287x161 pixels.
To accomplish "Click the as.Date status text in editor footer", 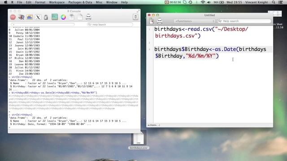I will (154, 125).
